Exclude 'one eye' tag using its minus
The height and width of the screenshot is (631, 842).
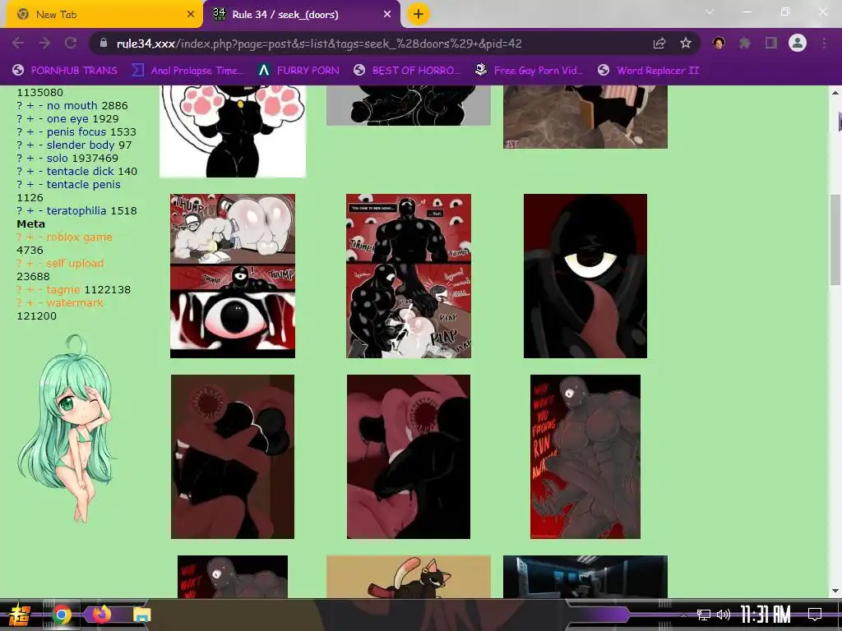tap(40, 118)
